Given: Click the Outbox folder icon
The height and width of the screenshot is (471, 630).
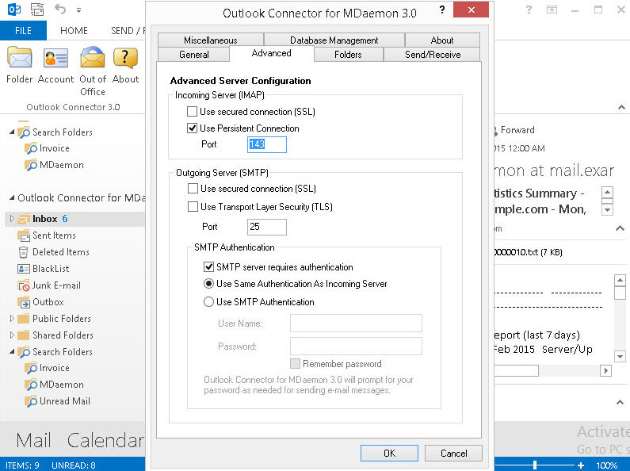Looking at the screenshot, I should [24, 302].
